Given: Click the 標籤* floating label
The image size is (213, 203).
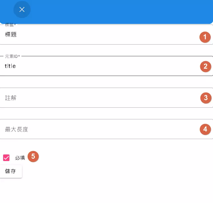Looking at the screenshot, I should pos(11,25).
